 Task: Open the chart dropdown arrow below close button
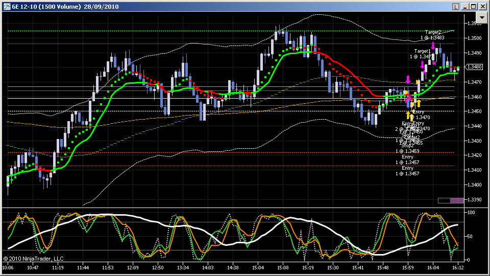(481, 18)
